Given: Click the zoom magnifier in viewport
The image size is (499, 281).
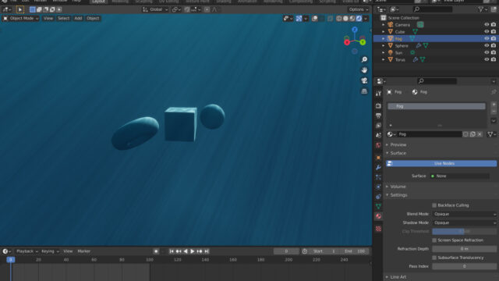Looking at the screenshot, I should (364, 59).
